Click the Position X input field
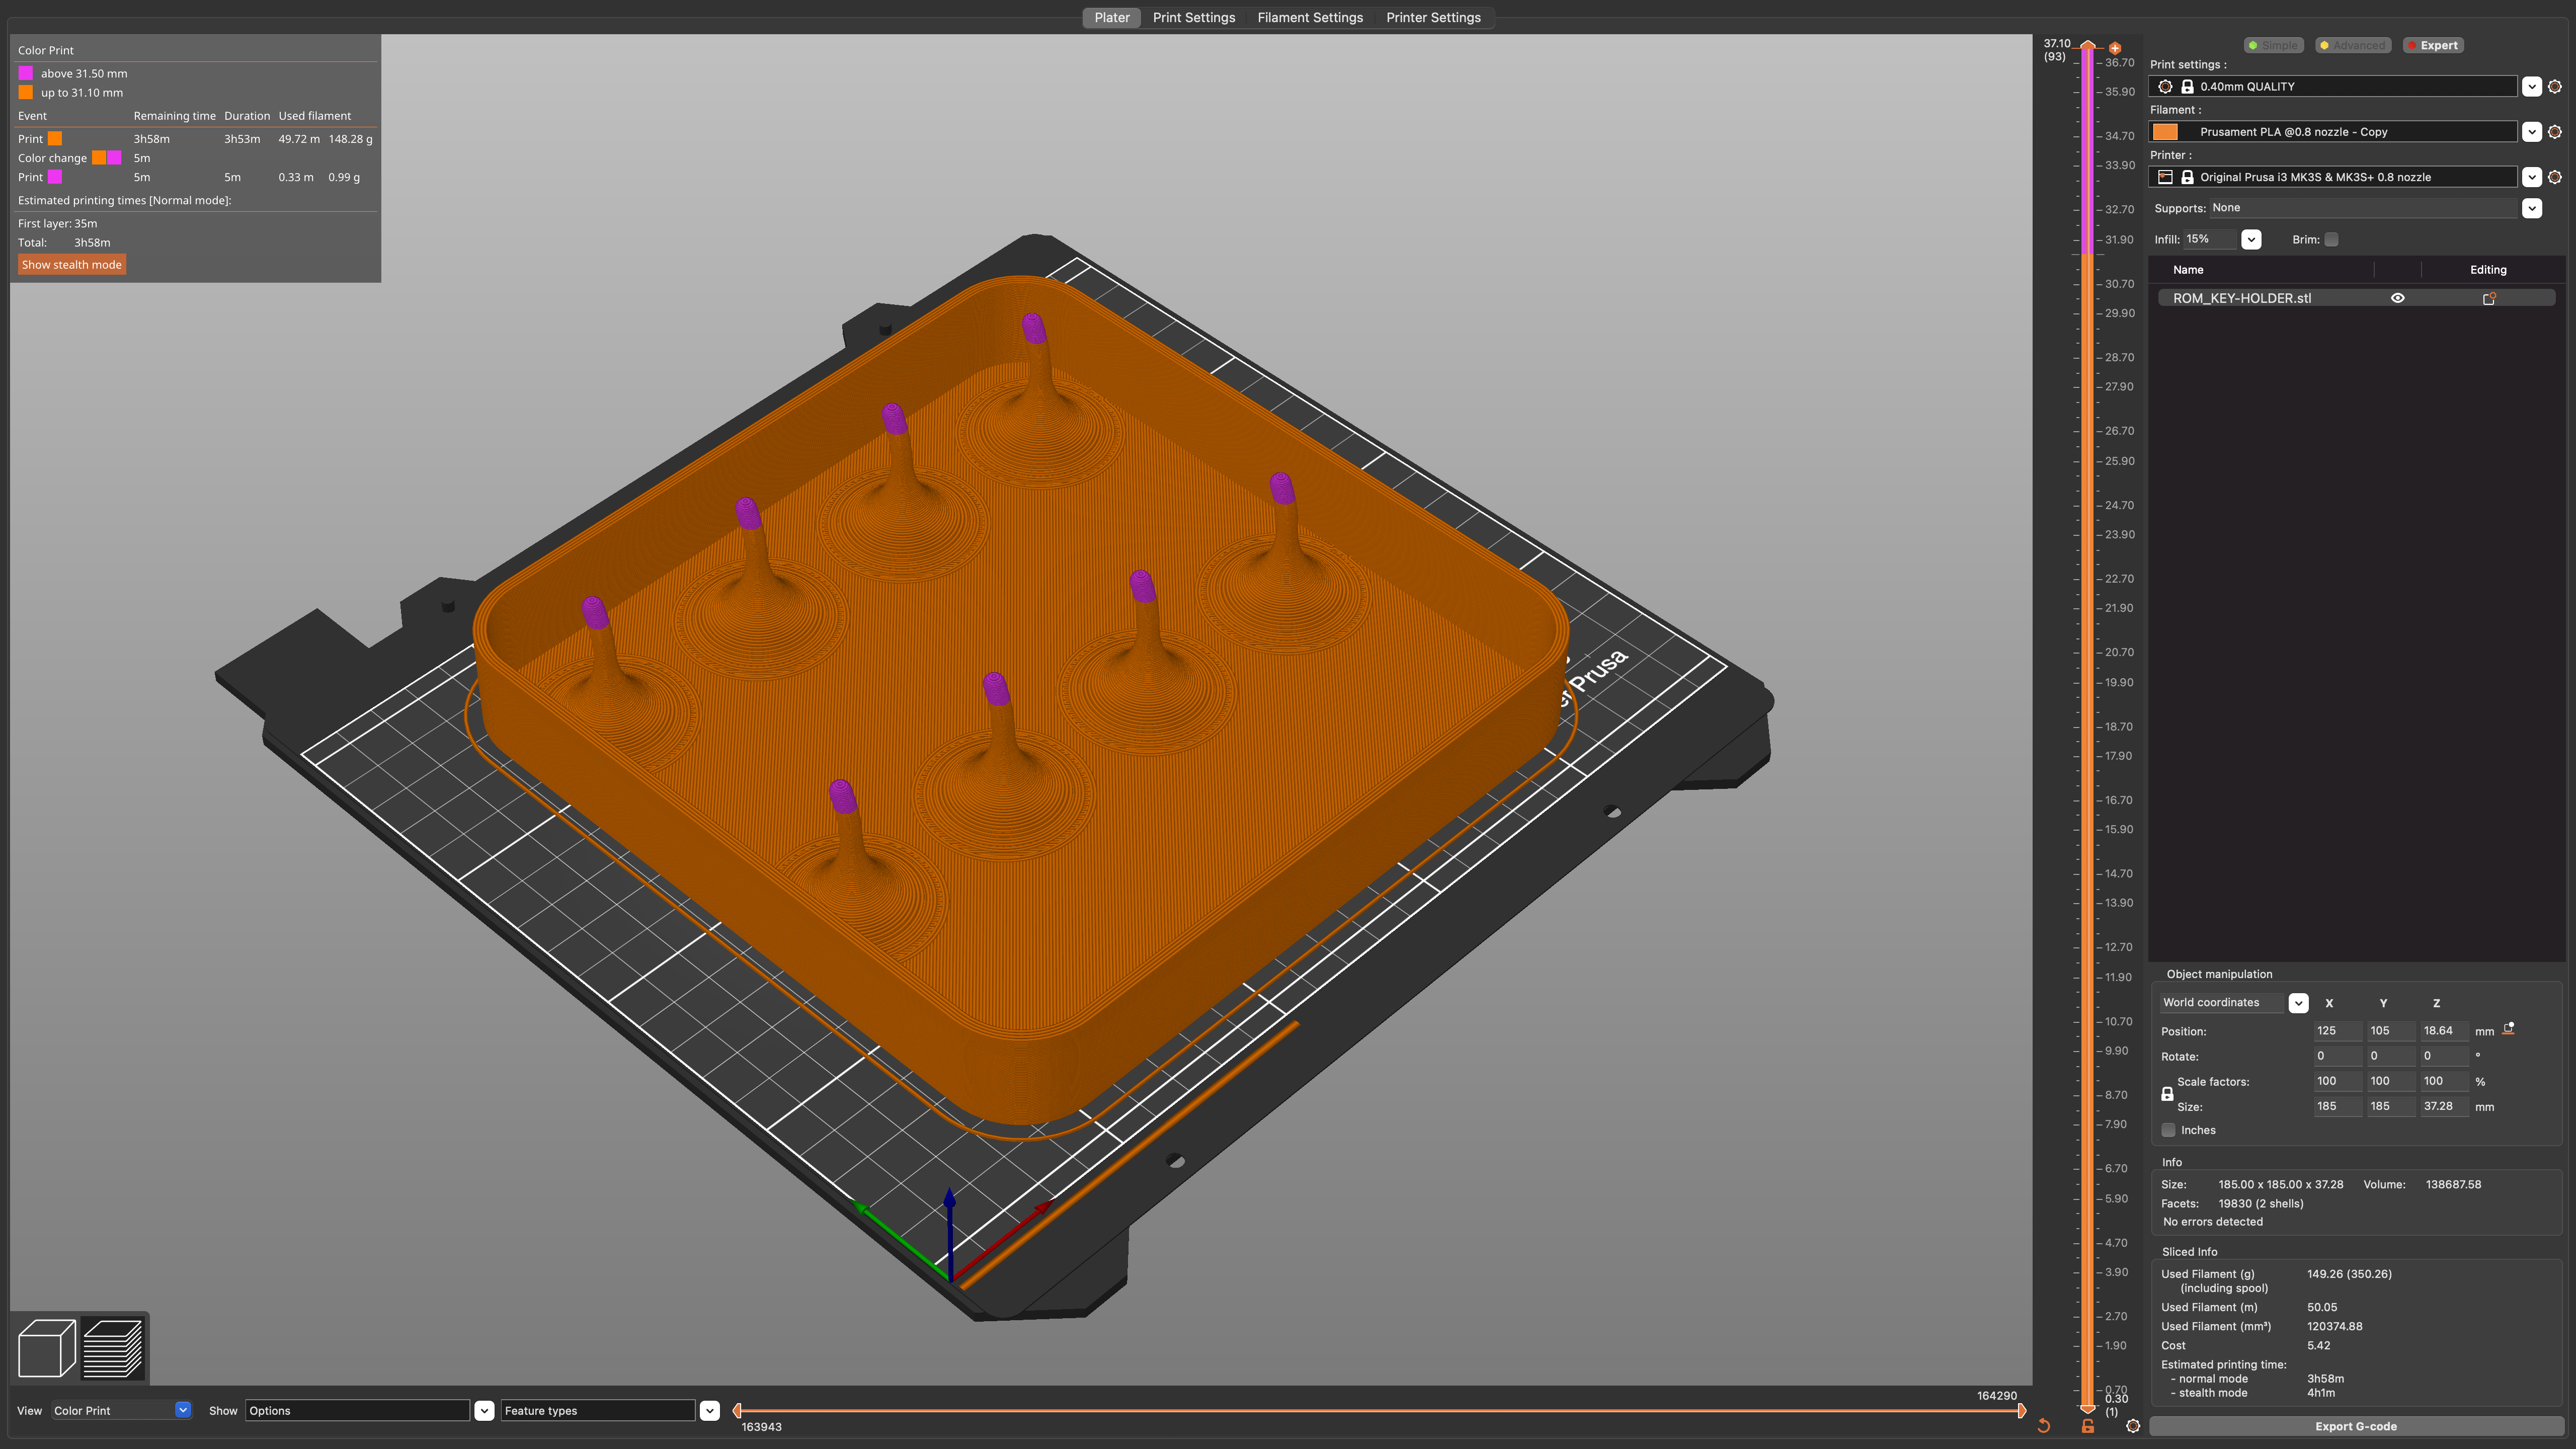This screenshot has height=1449, width=2576. (x=2338, y=1031)
